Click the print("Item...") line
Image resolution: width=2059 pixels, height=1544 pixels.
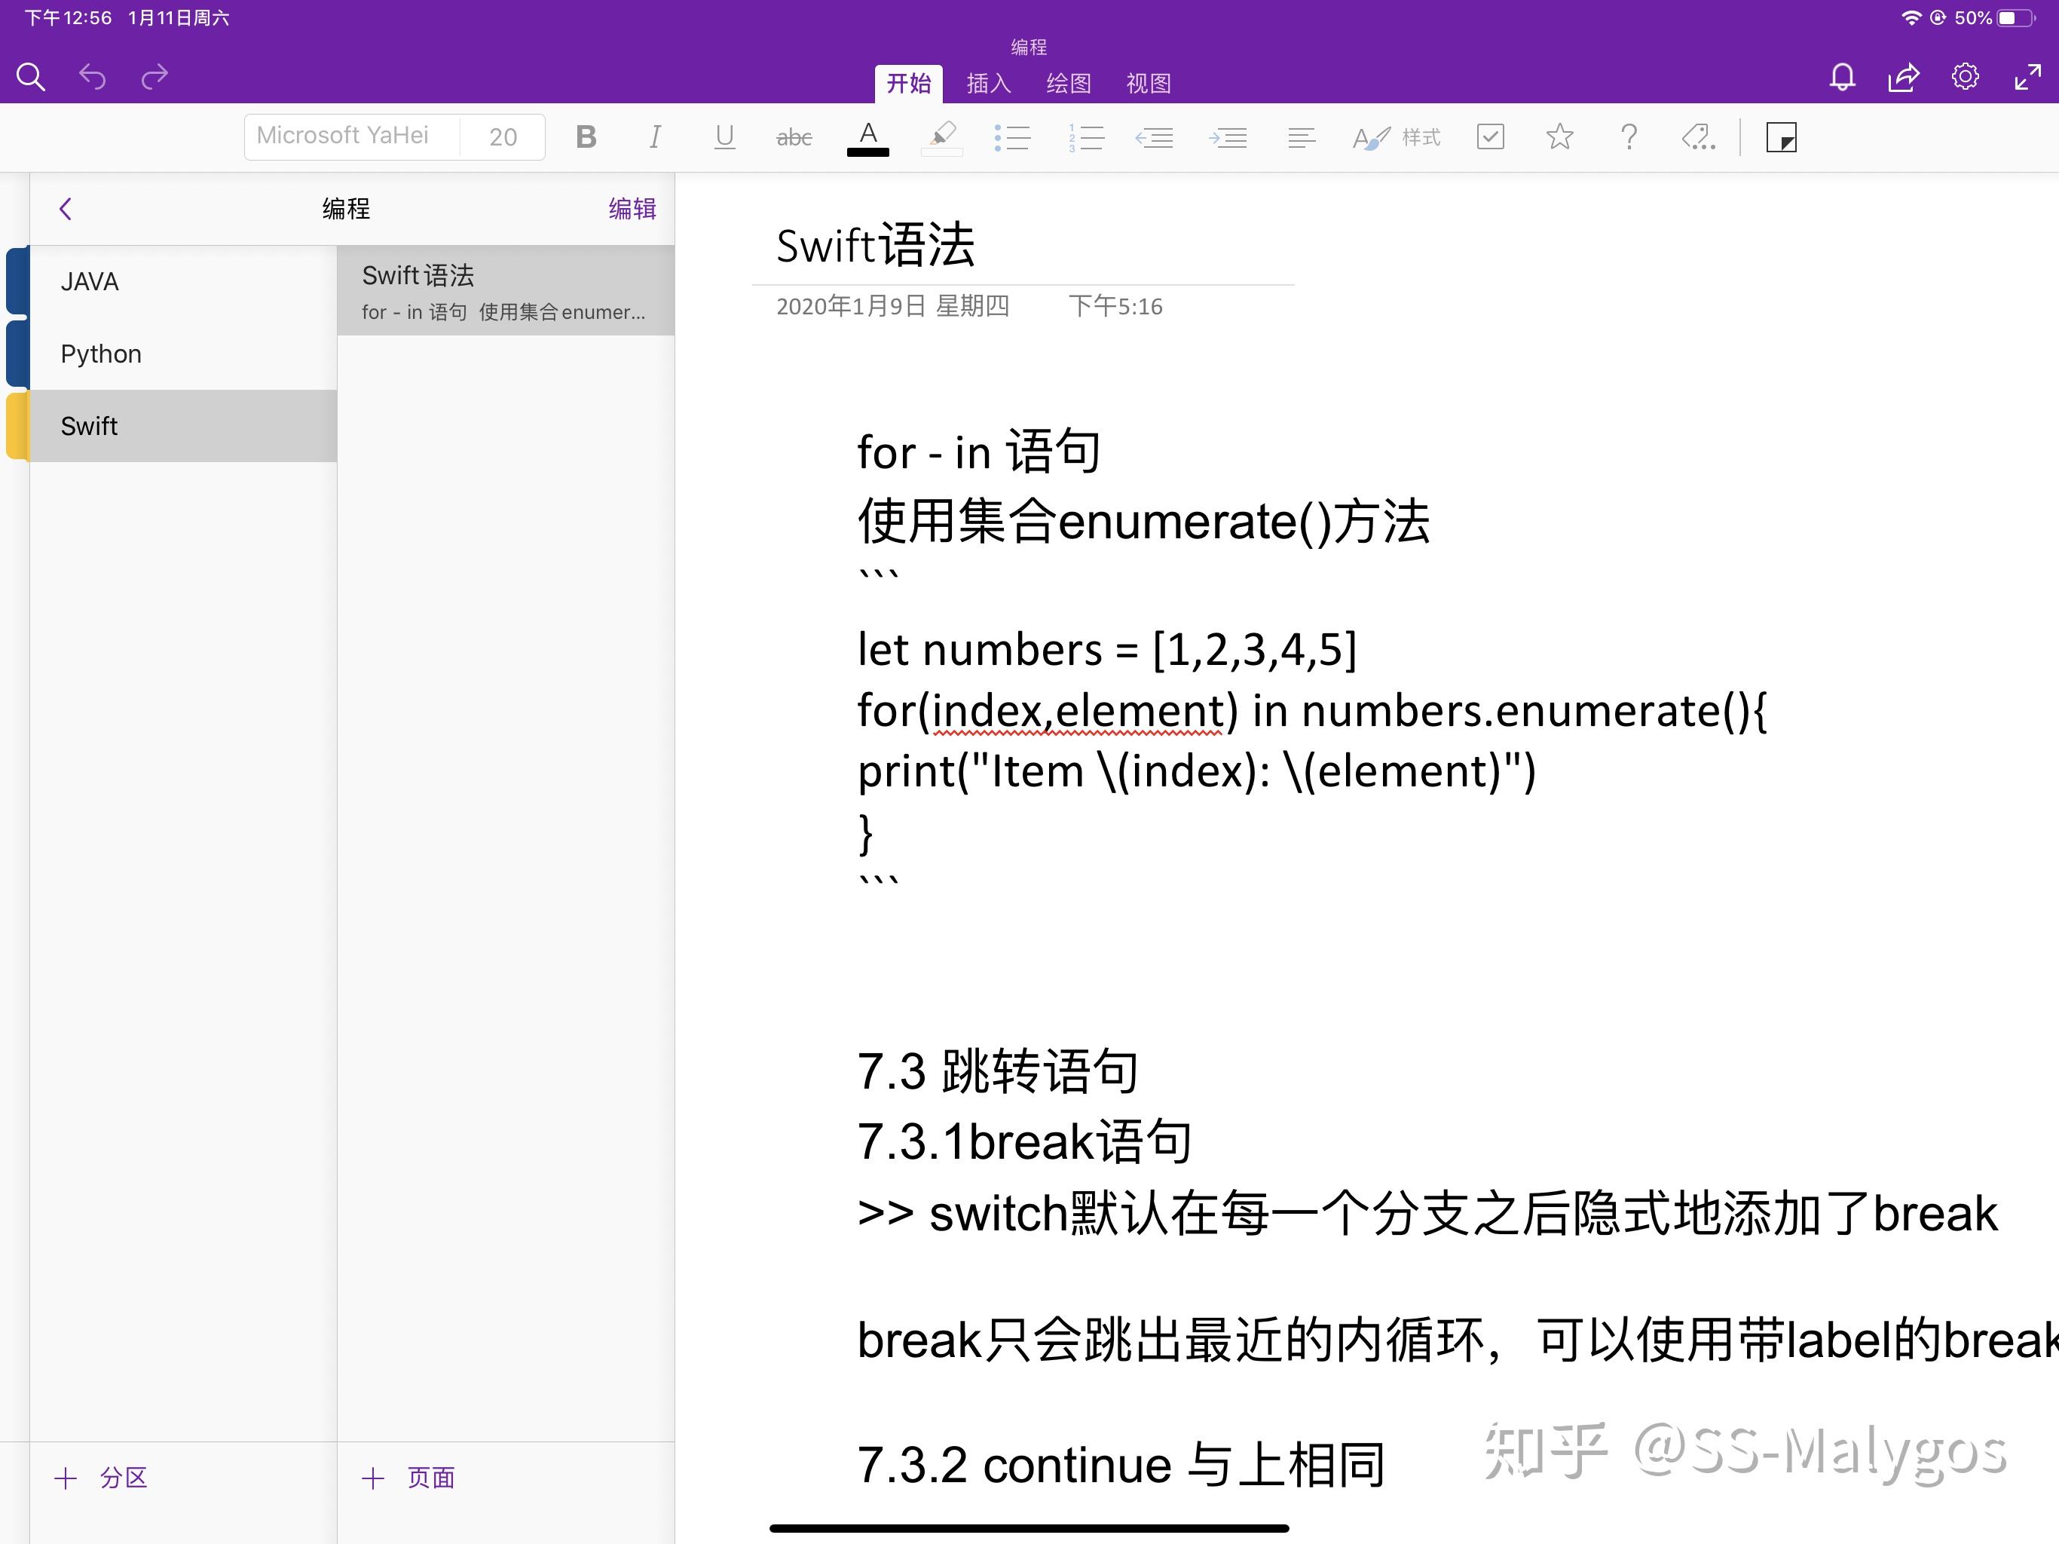(x=1196, y=771)
